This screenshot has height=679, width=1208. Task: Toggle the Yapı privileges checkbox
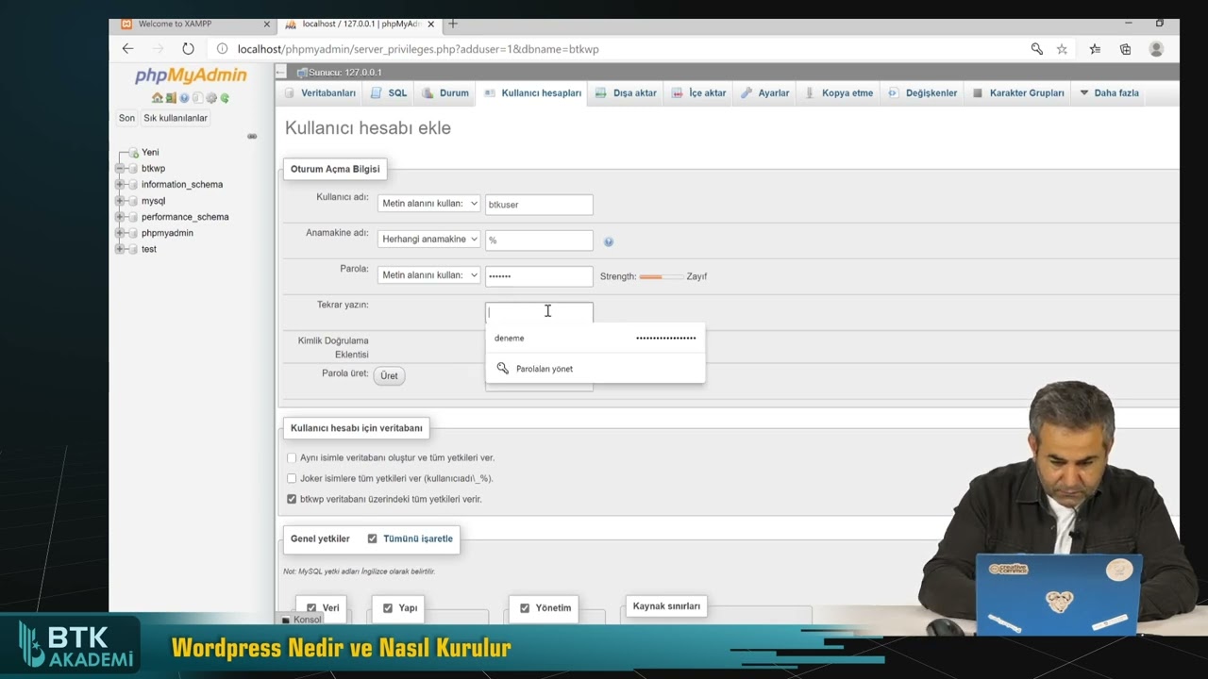[387, 608]
